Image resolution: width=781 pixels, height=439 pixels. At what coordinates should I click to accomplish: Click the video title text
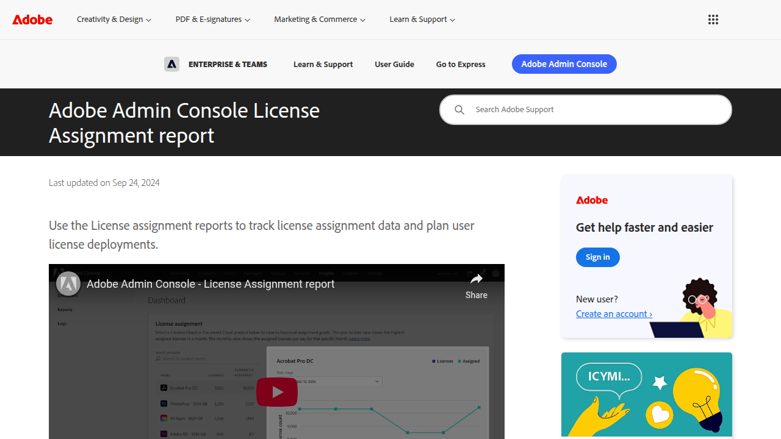(211, 284)
